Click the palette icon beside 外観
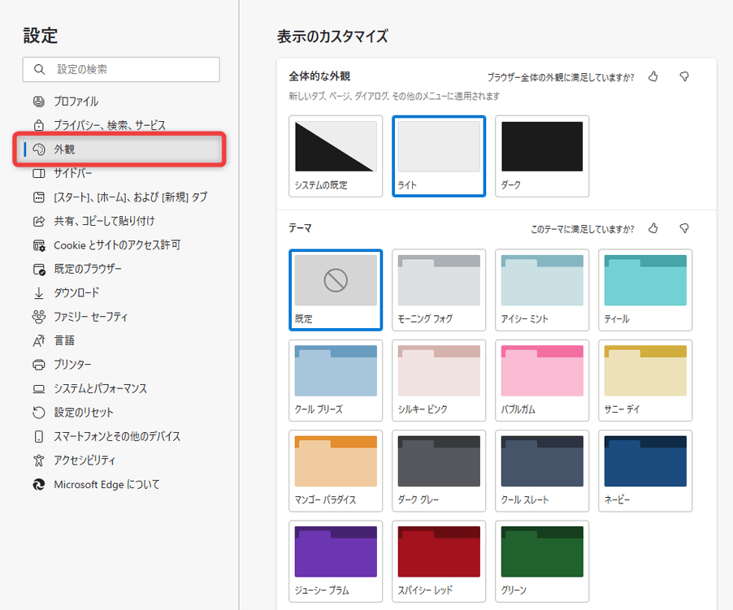 39,149
